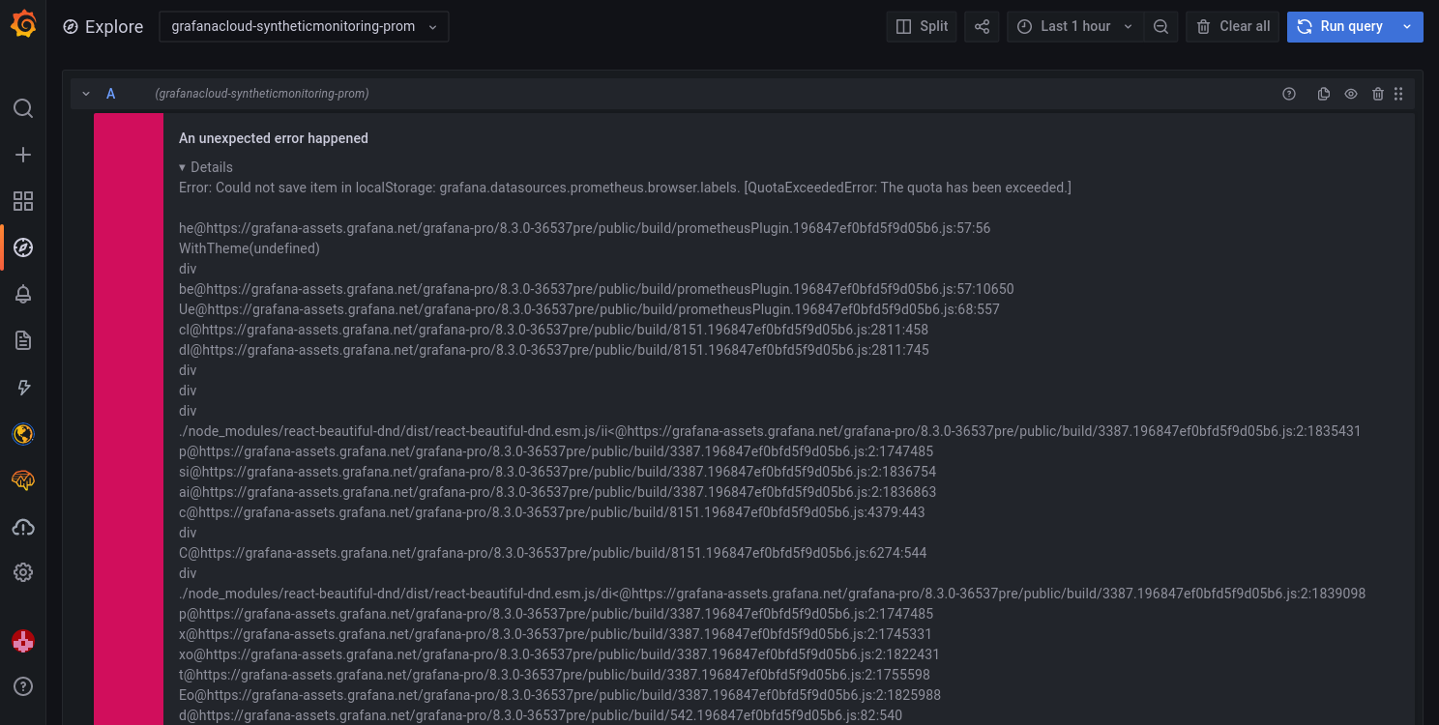Open the user profile avatar
The image size is (1439, 725).
[x=23, y=641]
